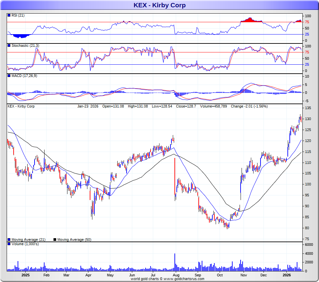
Task: Click the 'world gold charts © www.goldchartsrus.com' text
Action: tap(167, 279)
